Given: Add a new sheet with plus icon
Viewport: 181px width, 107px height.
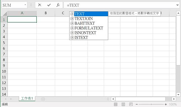Looking at the screenshot, I should coord(43,99).
